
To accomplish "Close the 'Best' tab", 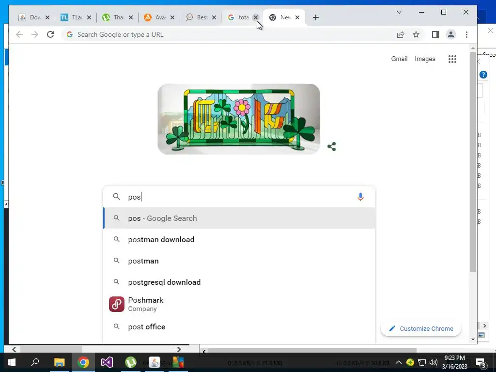I will tap(214, 17).
